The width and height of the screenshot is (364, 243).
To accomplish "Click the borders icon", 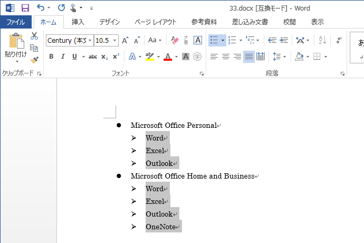I will [x=317, y=57].
